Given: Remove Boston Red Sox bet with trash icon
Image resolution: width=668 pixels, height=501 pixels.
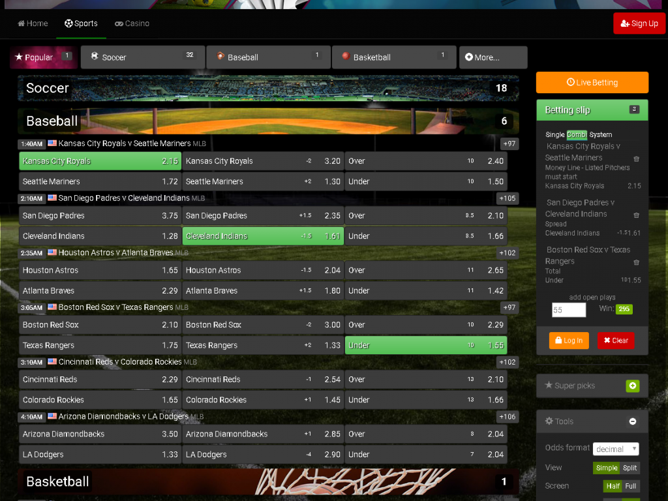Looking at the screenshot, I should 637,262.
